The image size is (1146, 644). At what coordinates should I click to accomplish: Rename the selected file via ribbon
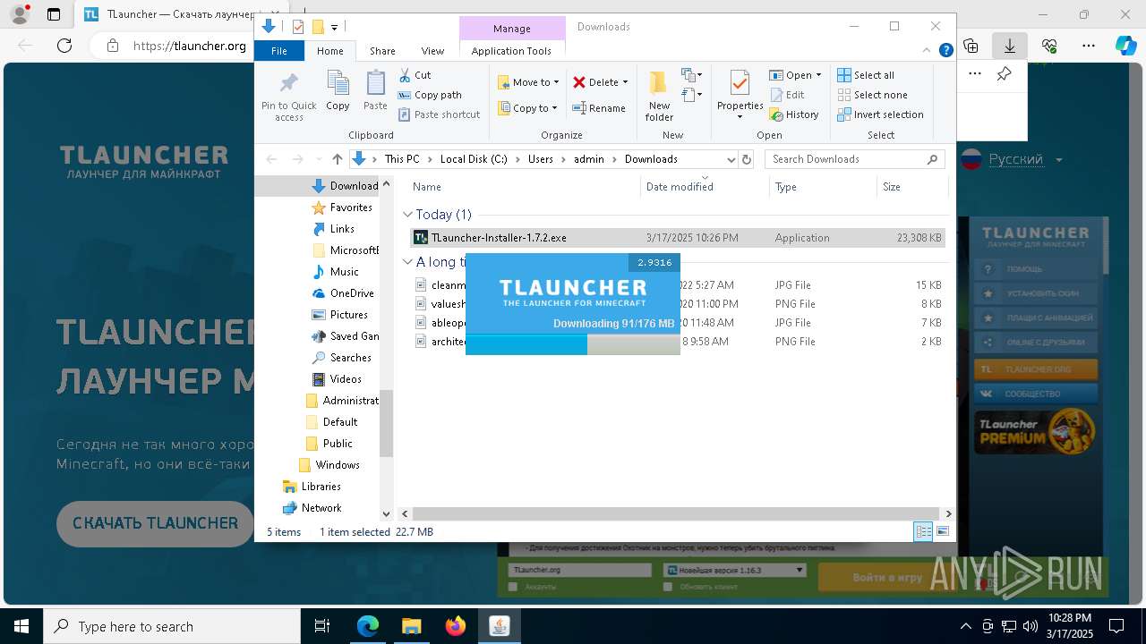point(599,108)
